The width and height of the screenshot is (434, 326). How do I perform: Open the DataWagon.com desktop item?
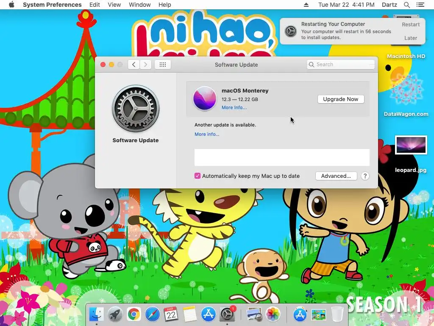point(406,96)
